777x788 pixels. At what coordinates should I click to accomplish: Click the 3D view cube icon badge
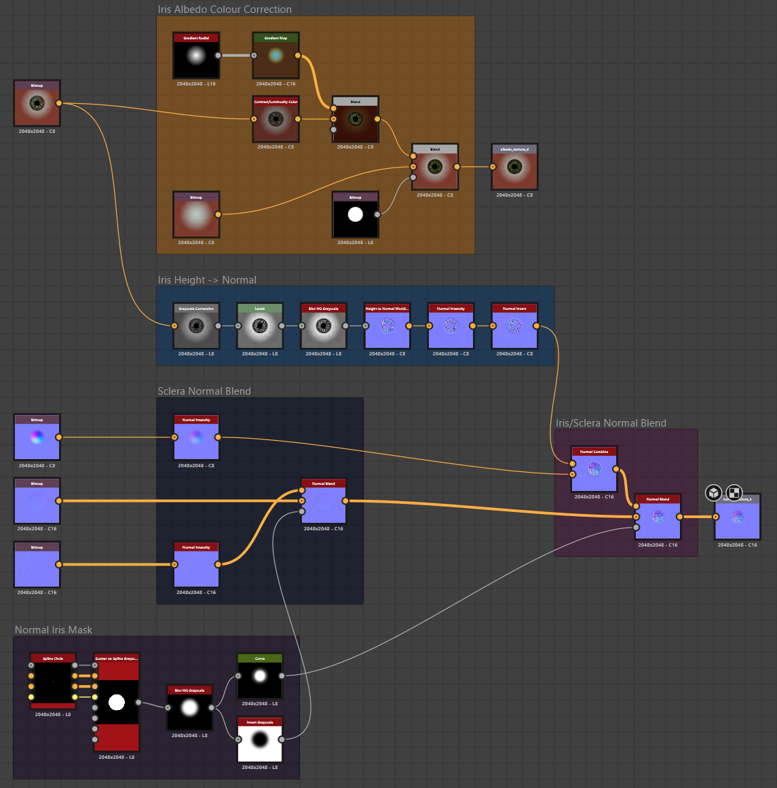pos(713,492)
